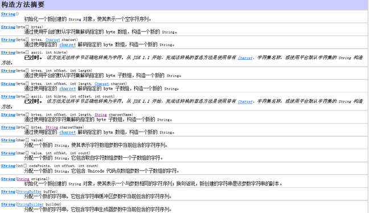Click String parameter type before charsetName in 'int length, String charsetName'

101,114
